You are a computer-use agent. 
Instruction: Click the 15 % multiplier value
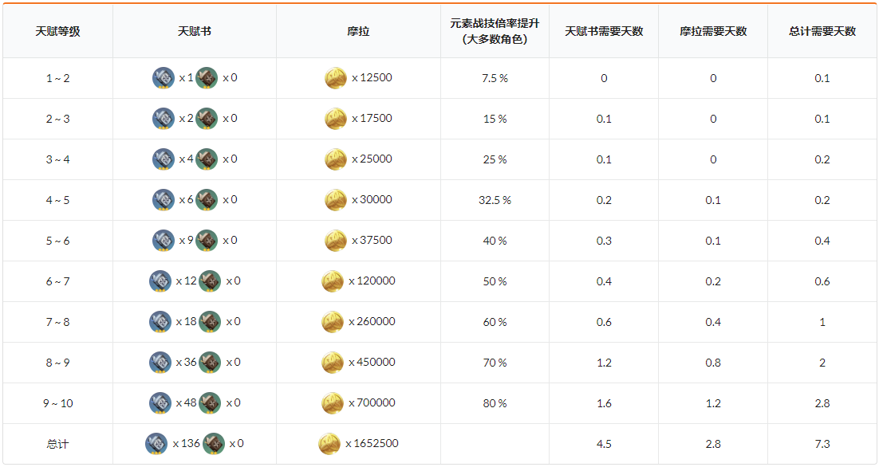coord(495,119)
